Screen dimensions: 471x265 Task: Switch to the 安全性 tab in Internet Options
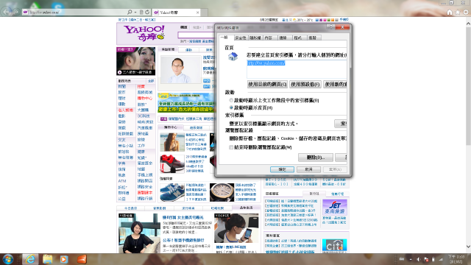[x=241, y=38]
